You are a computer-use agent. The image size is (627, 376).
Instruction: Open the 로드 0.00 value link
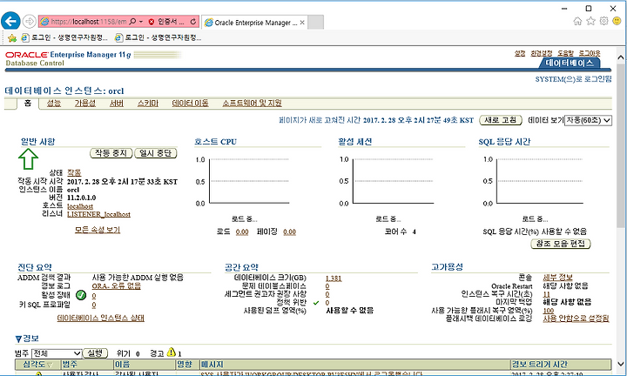tap(242, 232)
